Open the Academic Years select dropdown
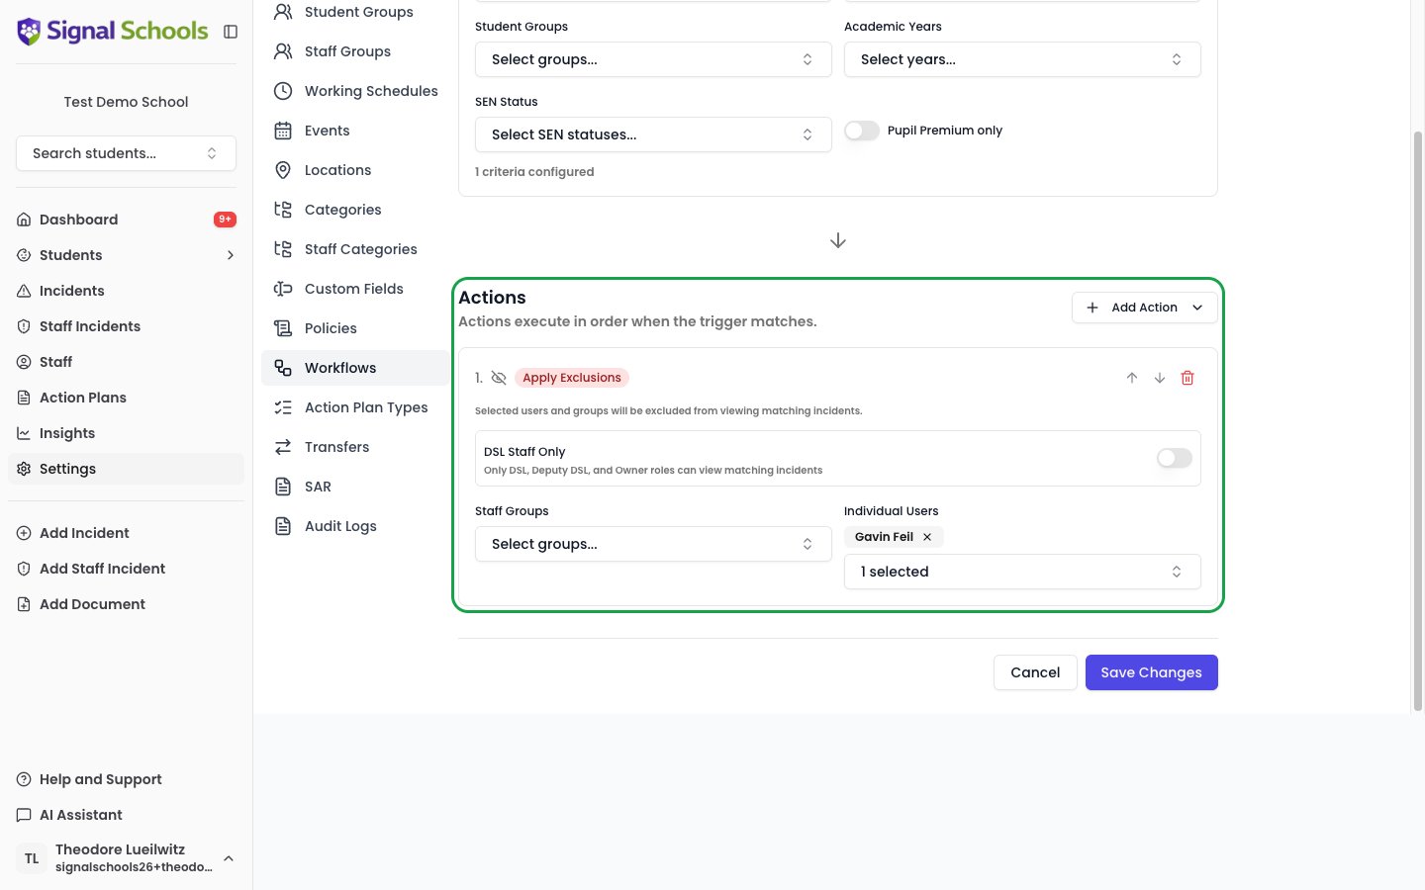1425x890 pixels. (x=1022, y=59)
